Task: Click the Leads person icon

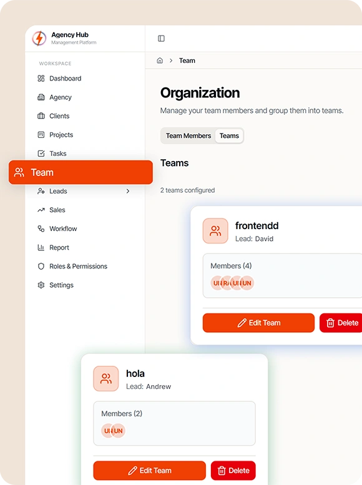Action: click(x=41, y=191)
